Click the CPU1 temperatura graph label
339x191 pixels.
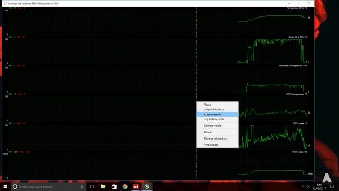click(x=297, y=94)
